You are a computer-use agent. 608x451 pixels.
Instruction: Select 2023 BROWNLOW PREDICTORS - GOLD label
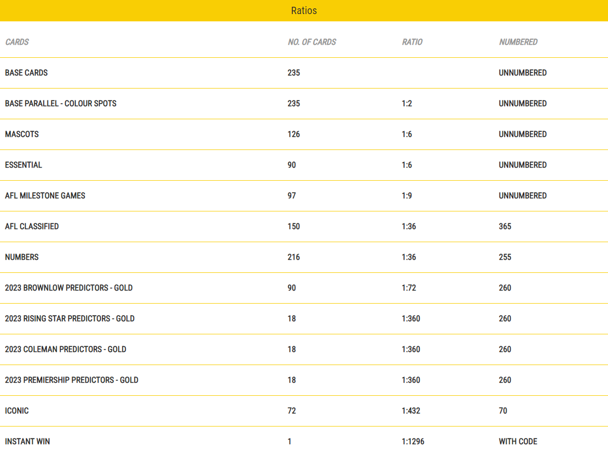coord(69,287)
